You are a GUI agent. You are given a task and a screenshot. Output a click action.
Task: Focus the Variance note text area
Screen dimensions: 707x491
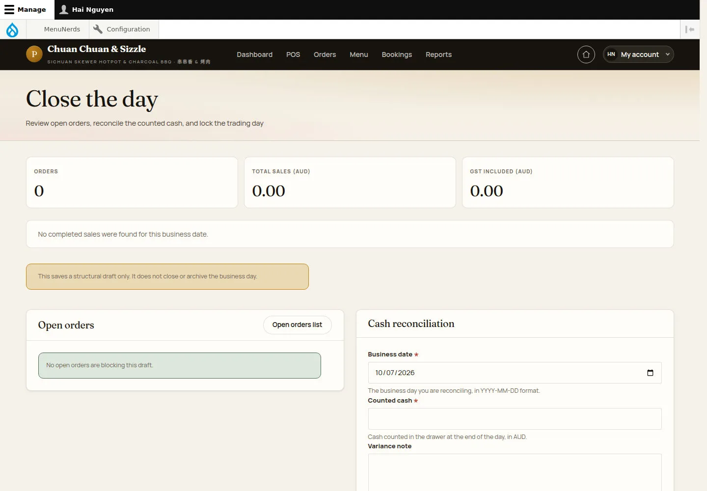click(515, 472)
